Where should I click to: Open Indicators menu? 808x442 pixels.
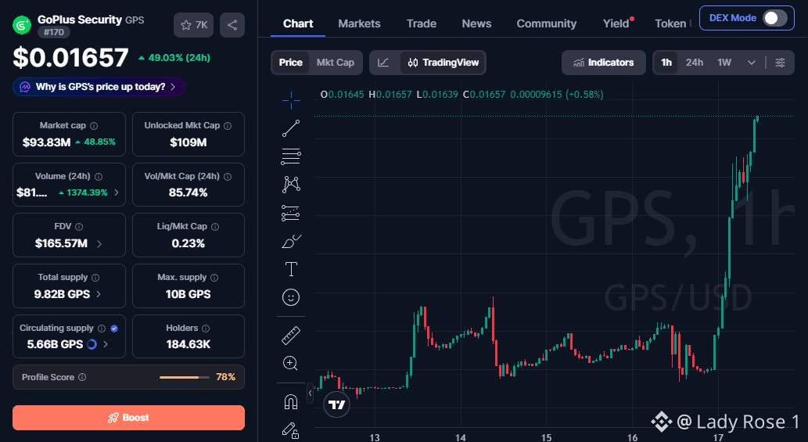pyautogui.click(x=603, y=63)
